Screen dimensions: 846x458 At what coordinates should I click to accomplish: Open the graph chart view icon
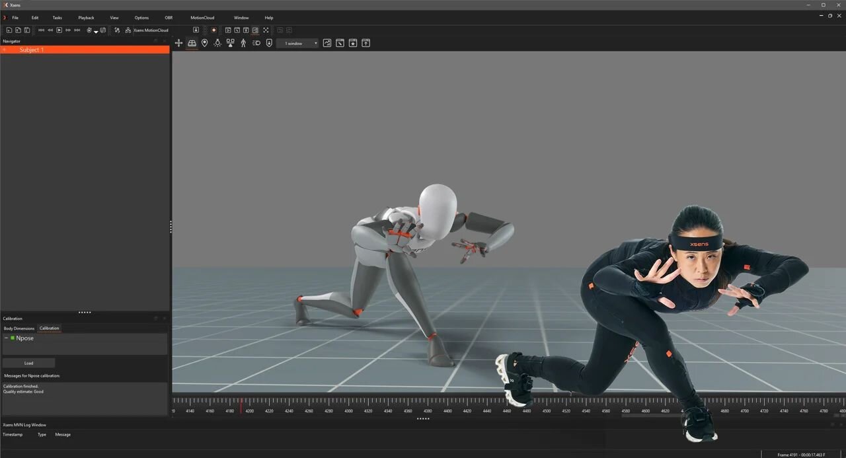327,43
